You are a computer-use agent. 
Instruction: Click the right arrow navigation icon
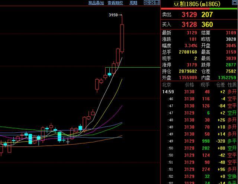tap(152, 3)
